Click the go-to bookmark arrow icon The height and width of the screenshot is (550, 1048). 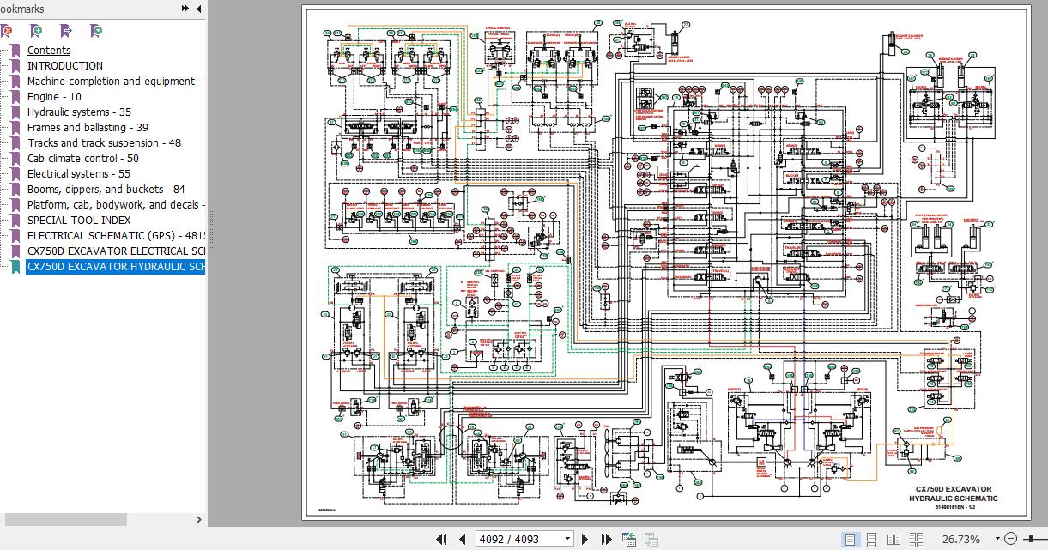click(66, 31)
